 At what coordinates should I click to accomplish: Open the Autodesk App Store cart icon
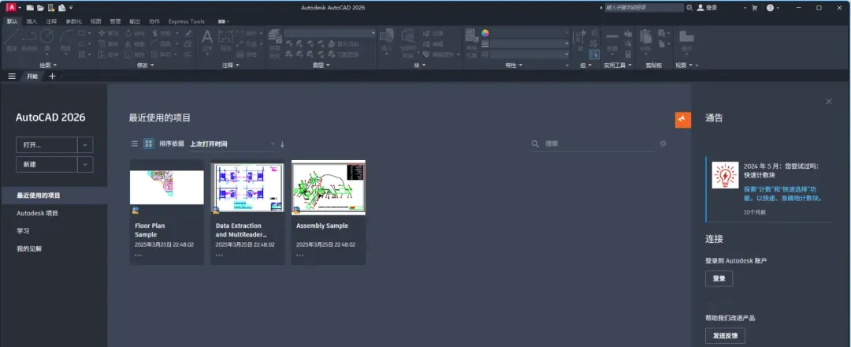point(754,8)
